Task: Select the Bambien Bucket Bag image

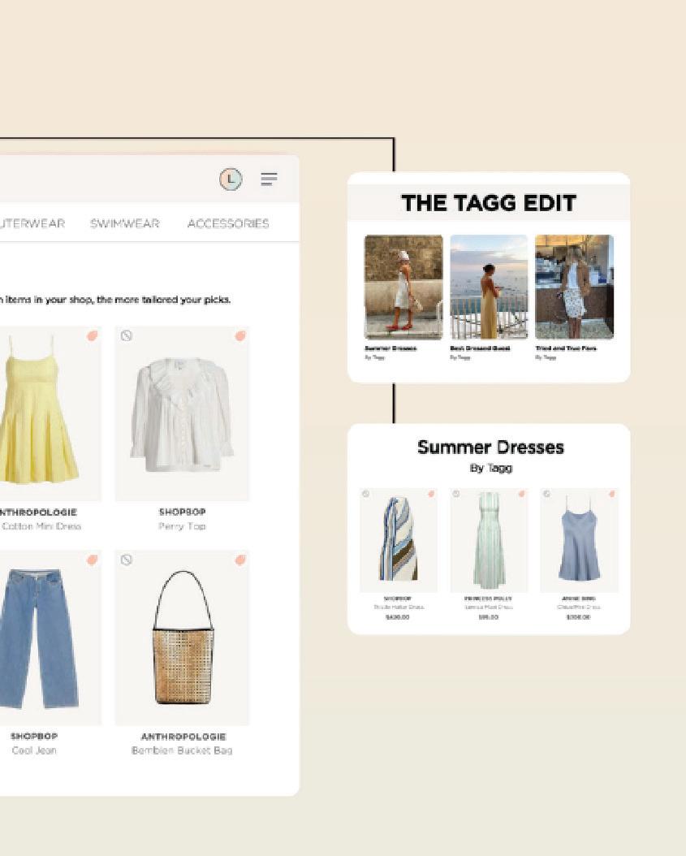Action: coord(182,638)
